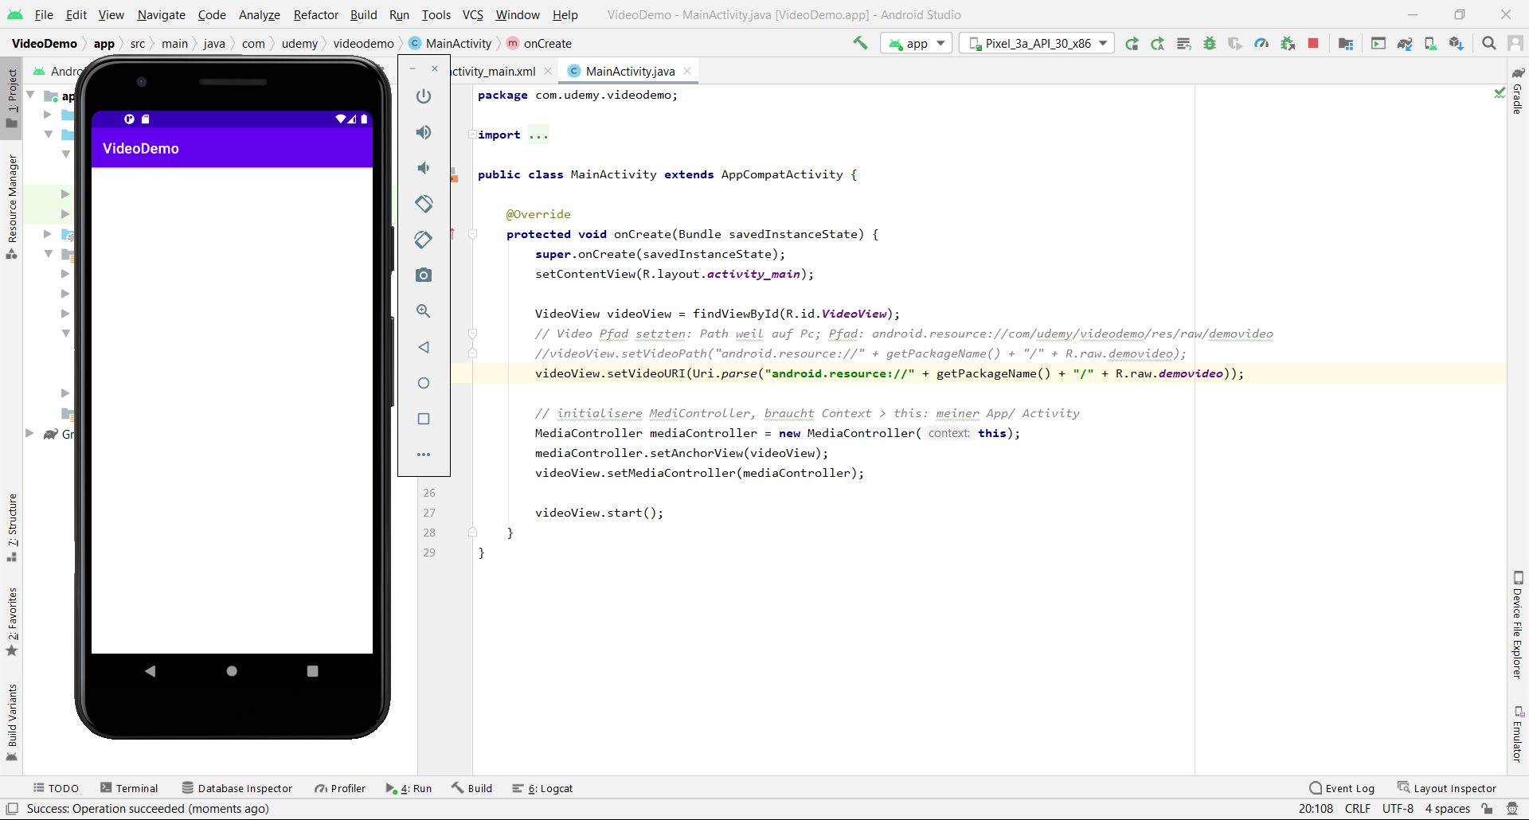Open the Build menu
Screen dimensions: 1529x820
pos(363,14)
